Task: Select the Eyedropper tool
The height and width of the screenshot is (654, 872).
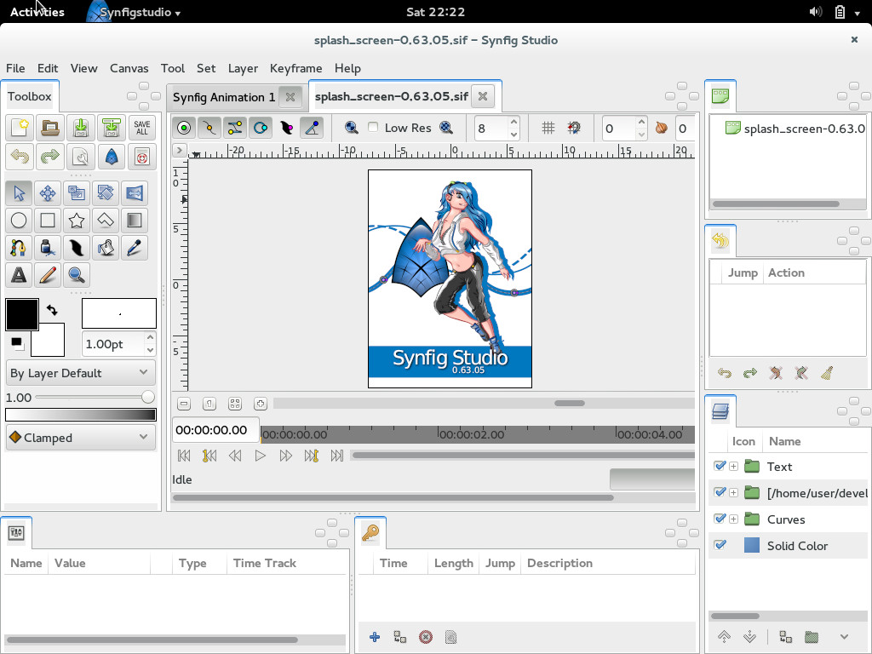Action: (x=135, y=248)
